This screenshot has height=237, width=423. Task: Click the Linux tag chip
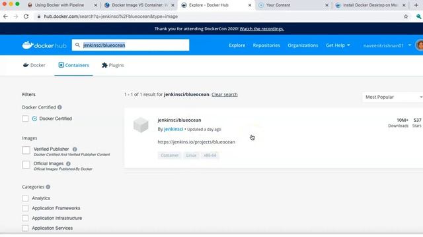[191, 155]
